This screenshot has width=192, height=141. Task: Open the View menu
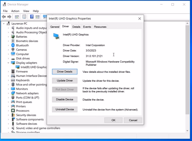pyautogui.click(x=26, y=11)
